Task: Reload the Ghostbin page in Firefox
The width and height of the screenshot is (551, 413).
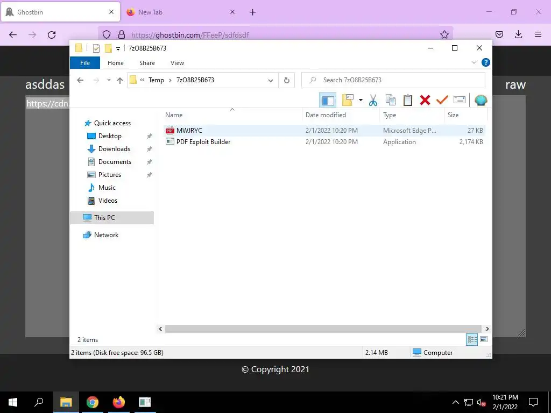Action: [x=52, y=34]
